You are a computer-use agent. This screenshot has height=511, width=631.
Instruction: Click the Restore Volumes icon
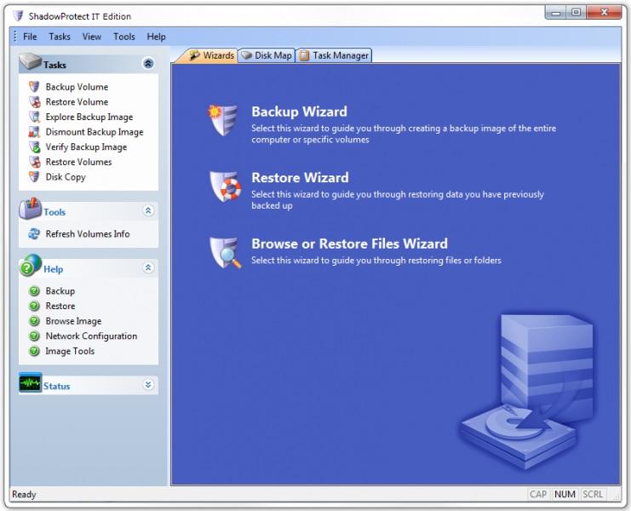point(34,162)
